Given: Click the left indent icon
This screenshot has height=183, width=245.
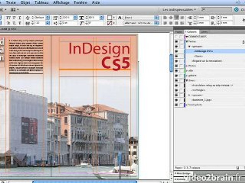Looking at the screenshot, I should pyautogui.click(x=190, y=18).
